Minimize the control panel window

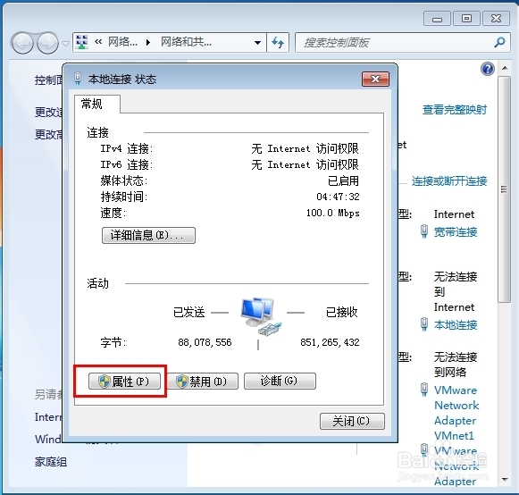tap(437, 19)
